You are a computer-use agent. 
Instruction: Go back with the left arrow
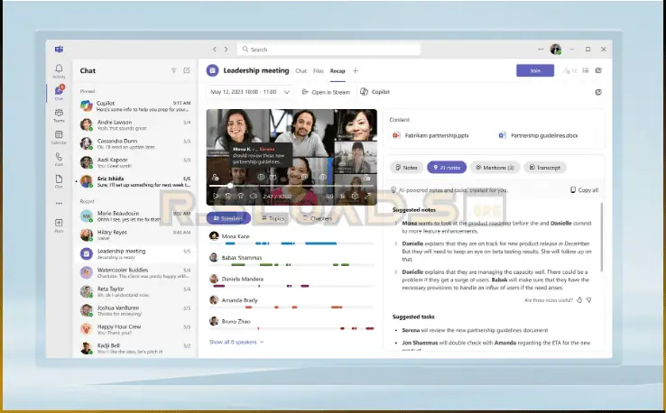[215, 50]
